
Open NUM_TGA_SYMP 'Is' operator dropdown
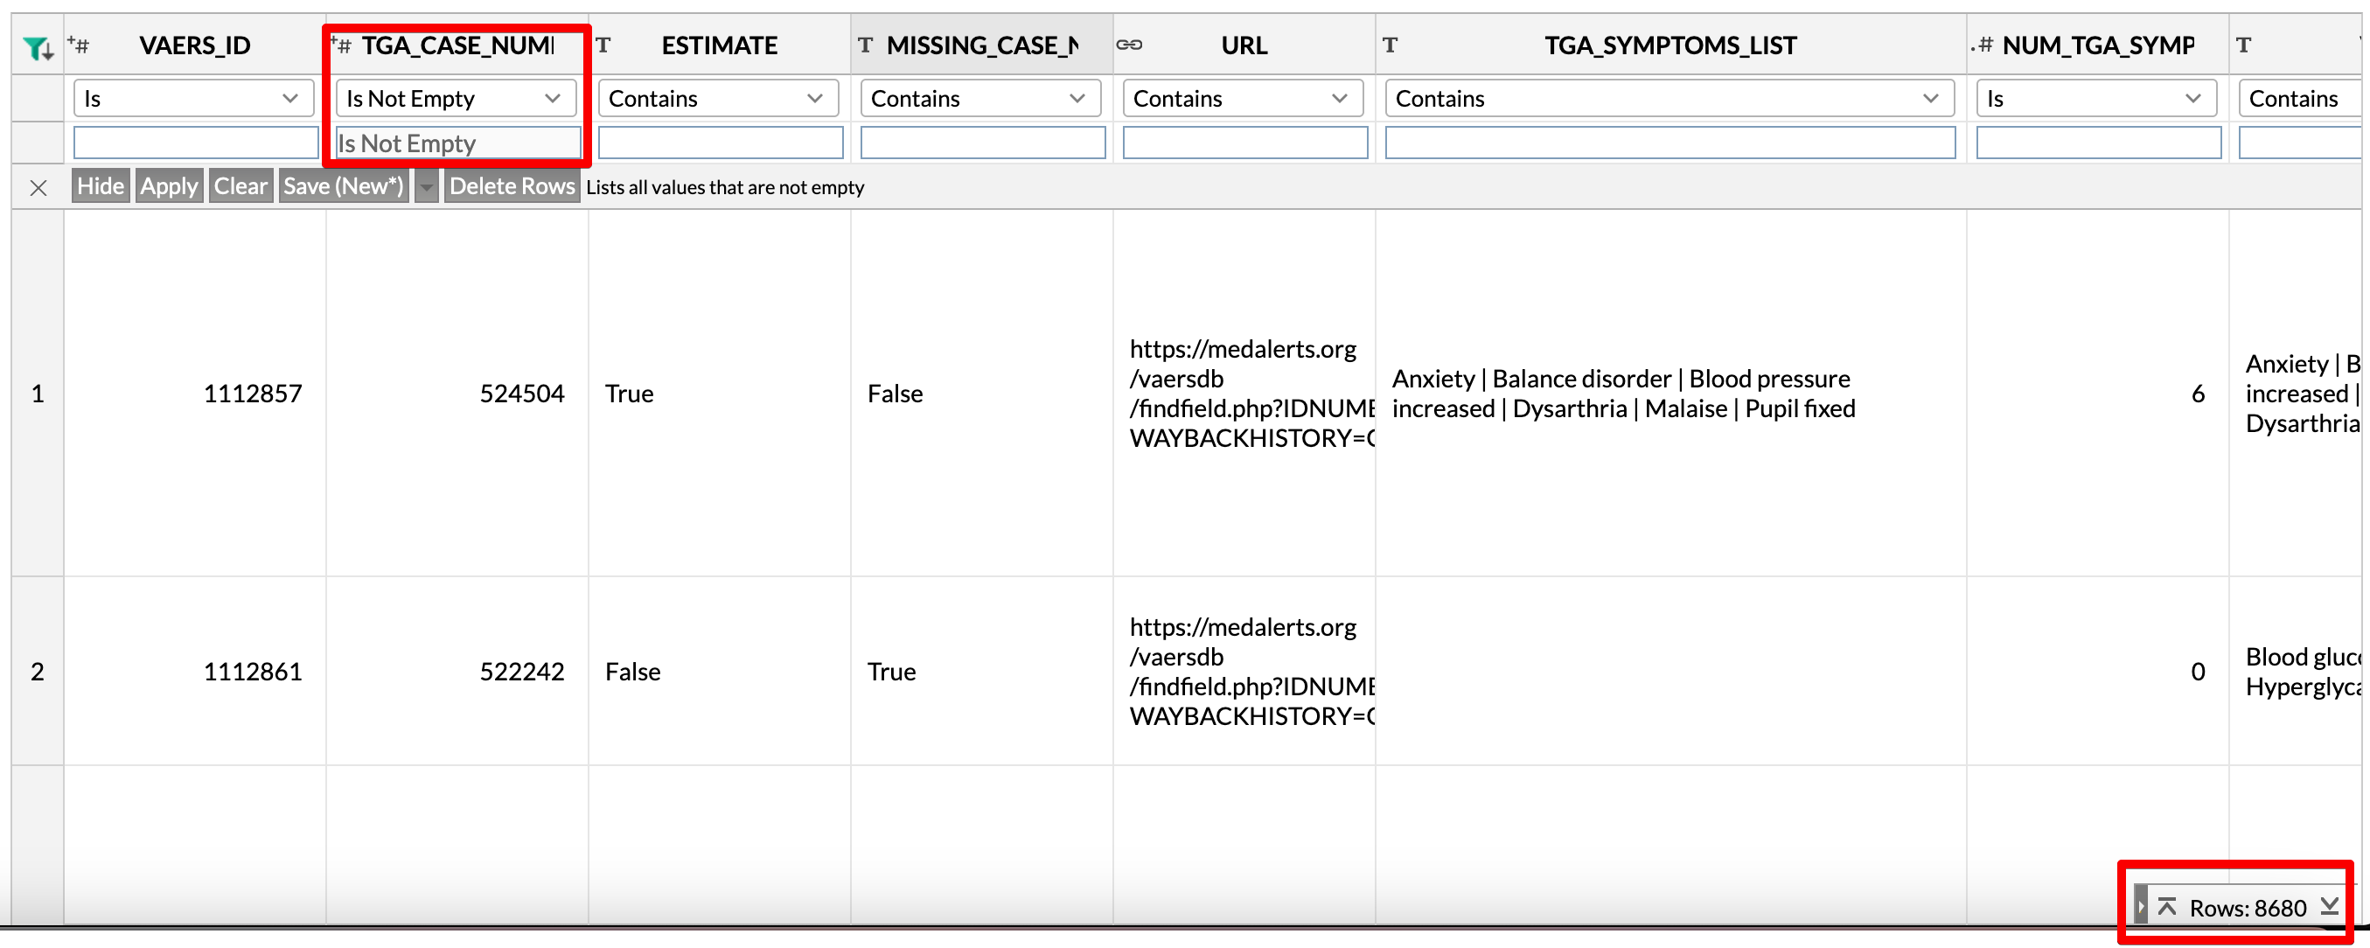[2097, 99]
